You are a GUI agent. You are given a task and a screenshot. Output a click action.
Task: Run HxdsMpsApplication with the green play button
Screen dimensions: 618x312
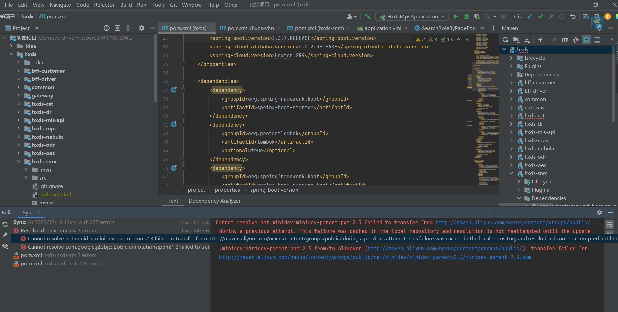coord(456,16)
